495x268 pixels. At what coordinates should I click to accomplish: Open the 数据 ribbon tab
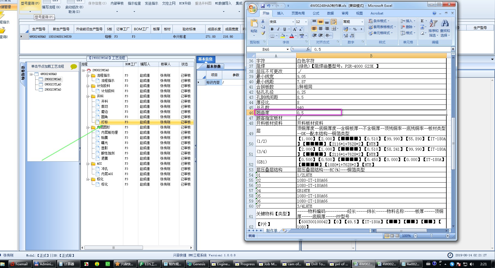[330, 13]
